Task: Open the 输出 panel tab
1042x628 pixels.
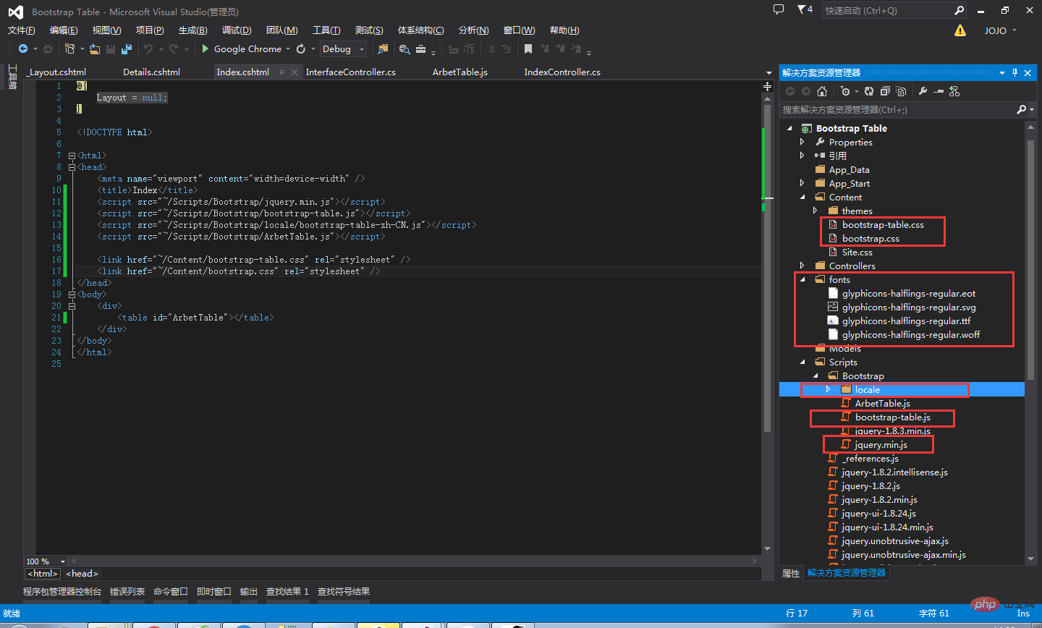Action: (249, 592)
